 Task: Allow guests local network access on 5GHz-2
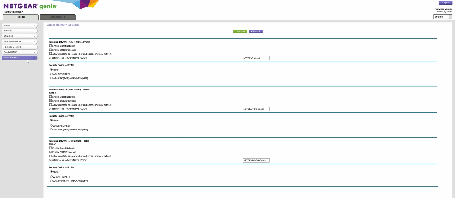[x=51, y=156]
